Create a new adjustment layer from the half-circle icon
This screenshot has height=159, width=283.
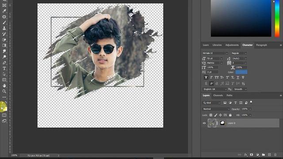257,155
